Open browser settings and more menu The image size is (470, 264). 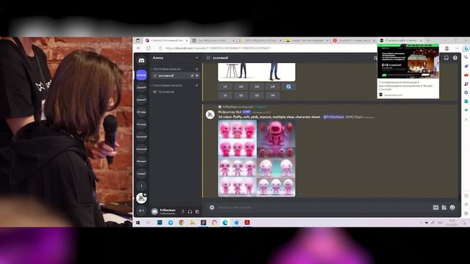tap(457, 48)
